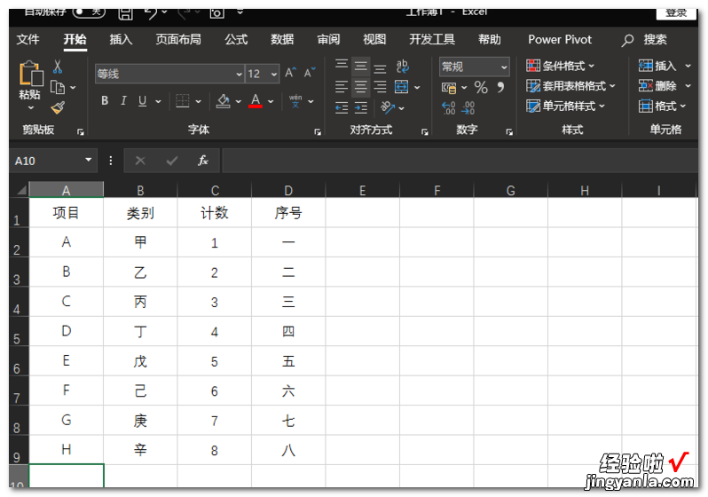Toggle Underline formatting
The height and width of the screenshot is (497, 708).
coord(142,101)
